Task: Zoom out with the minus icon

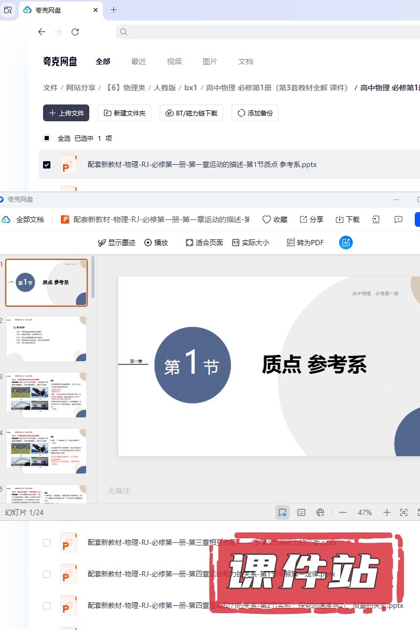Action: click(343, 512)
